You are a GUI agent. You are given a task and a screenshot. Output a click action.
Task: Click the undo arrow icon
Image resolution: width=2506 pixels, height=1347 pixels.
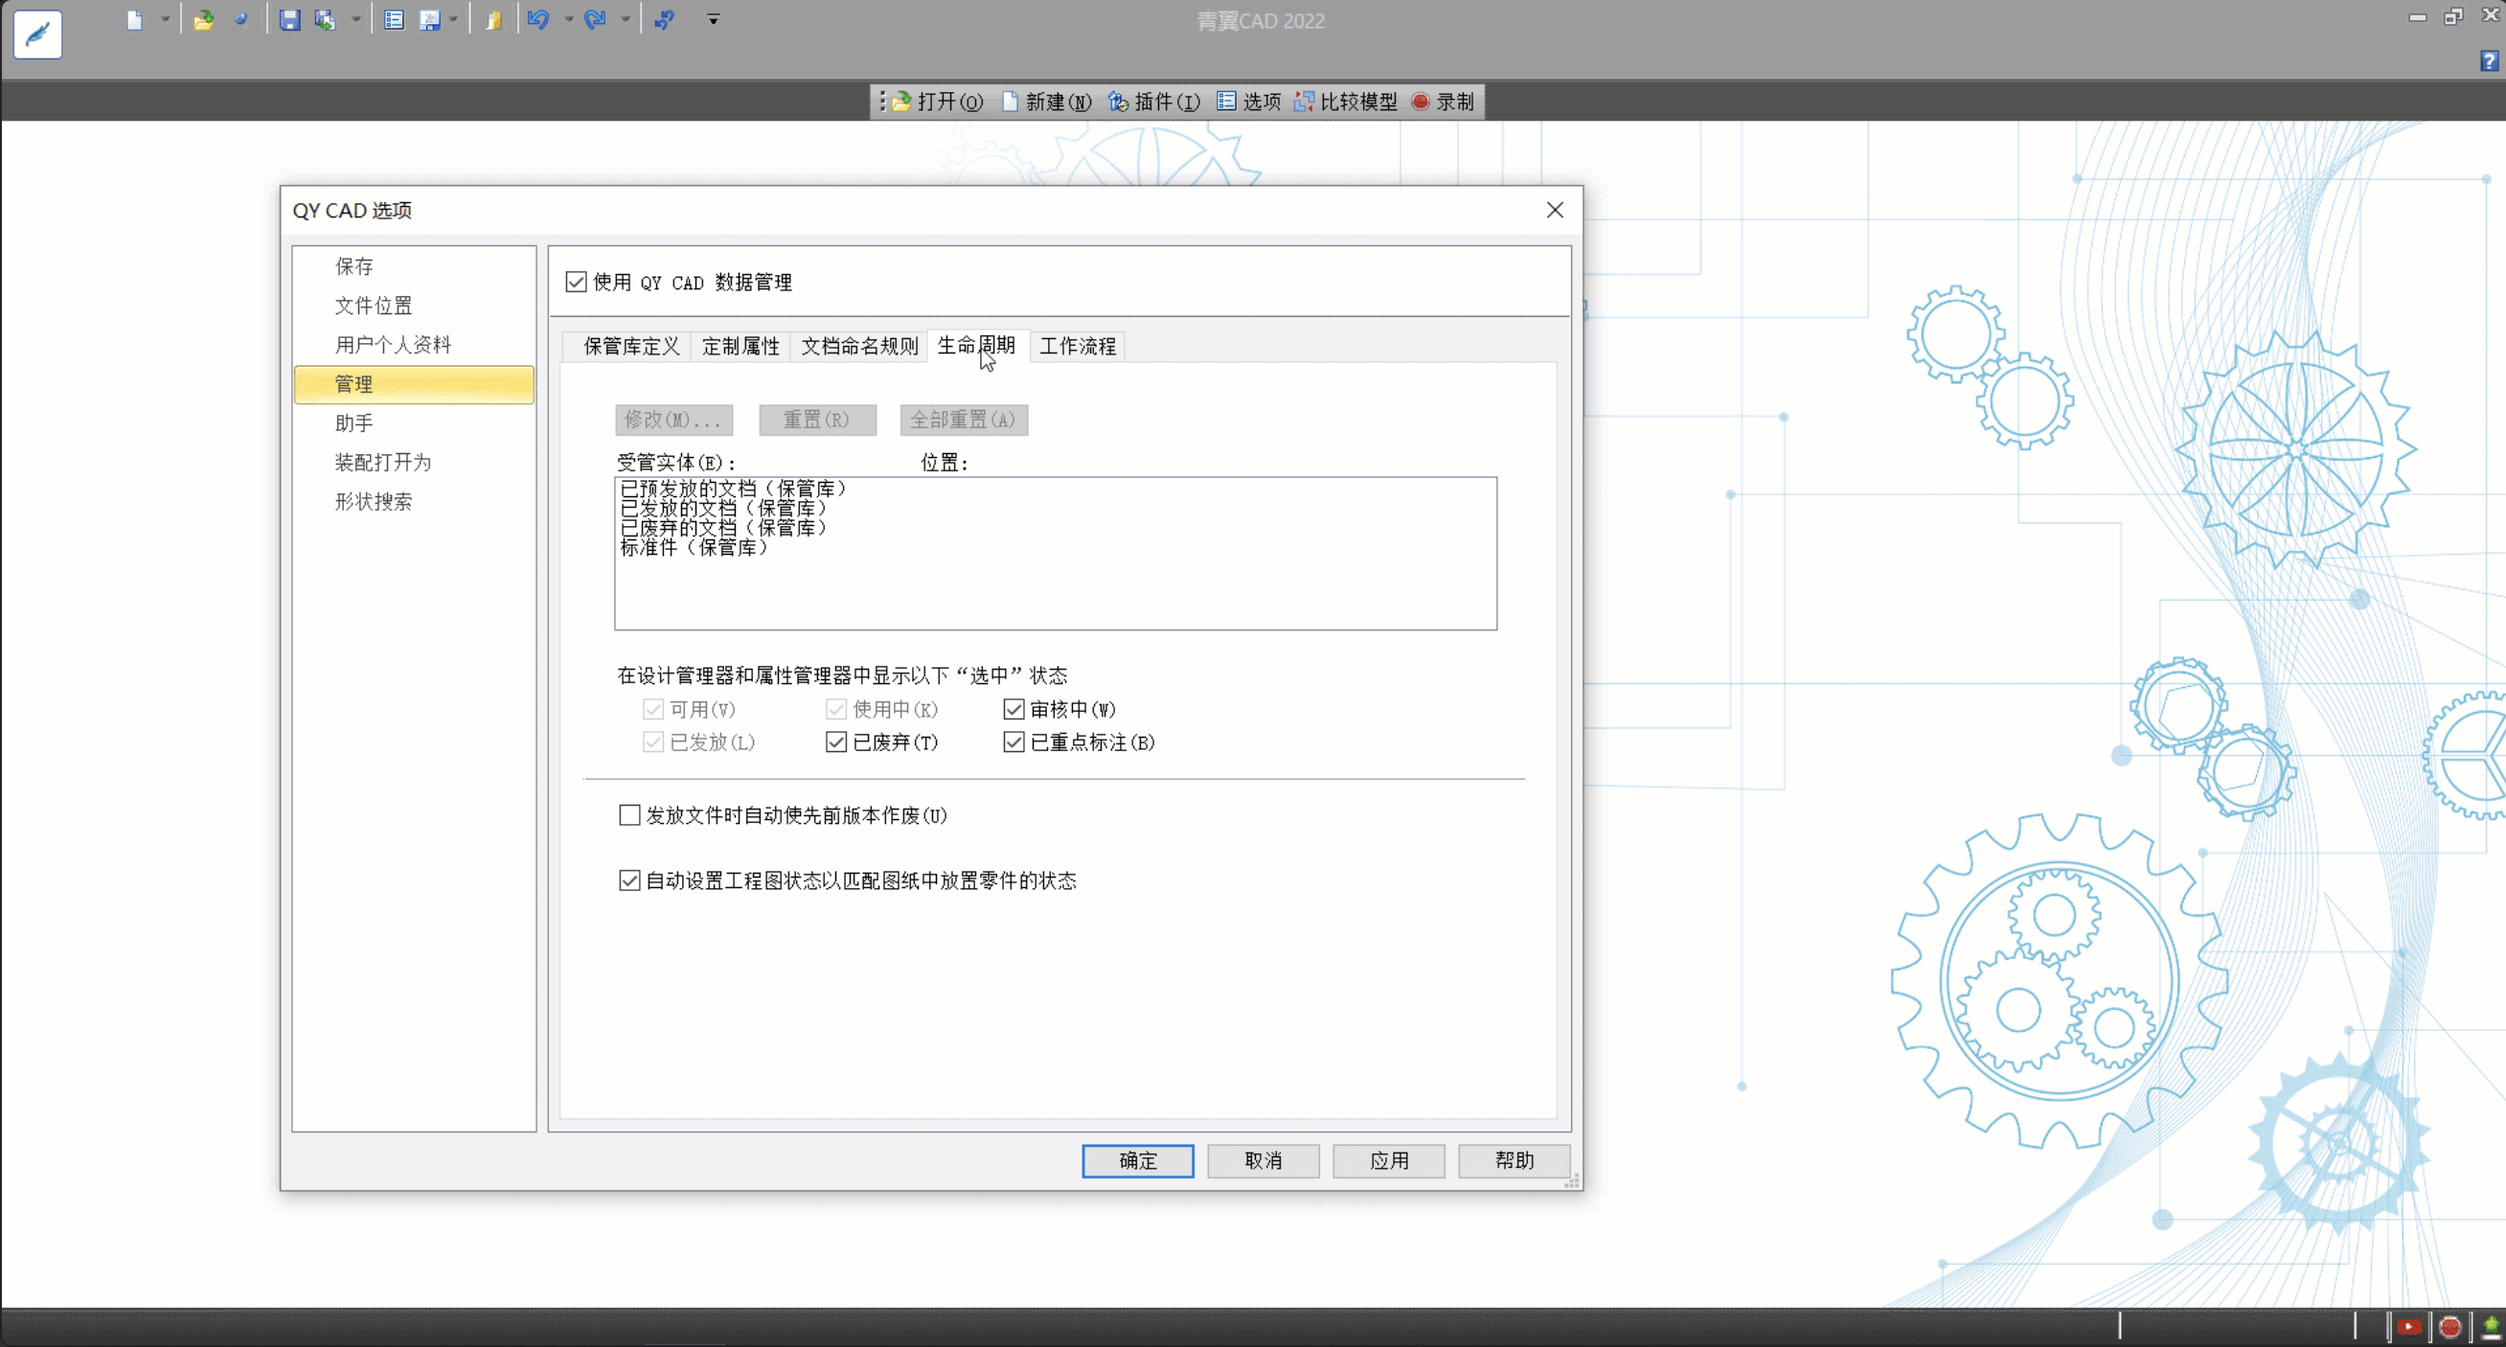click(538, 19)
